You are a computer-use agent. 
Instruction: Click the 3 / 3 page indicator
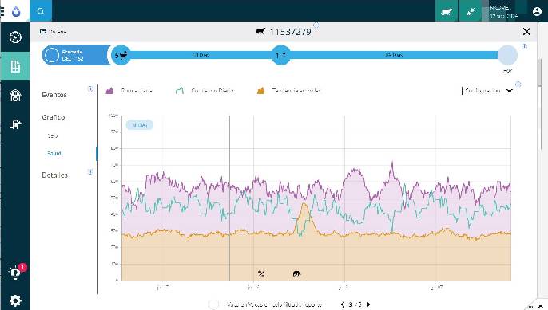pyautogui.click(x=355, y=304)
